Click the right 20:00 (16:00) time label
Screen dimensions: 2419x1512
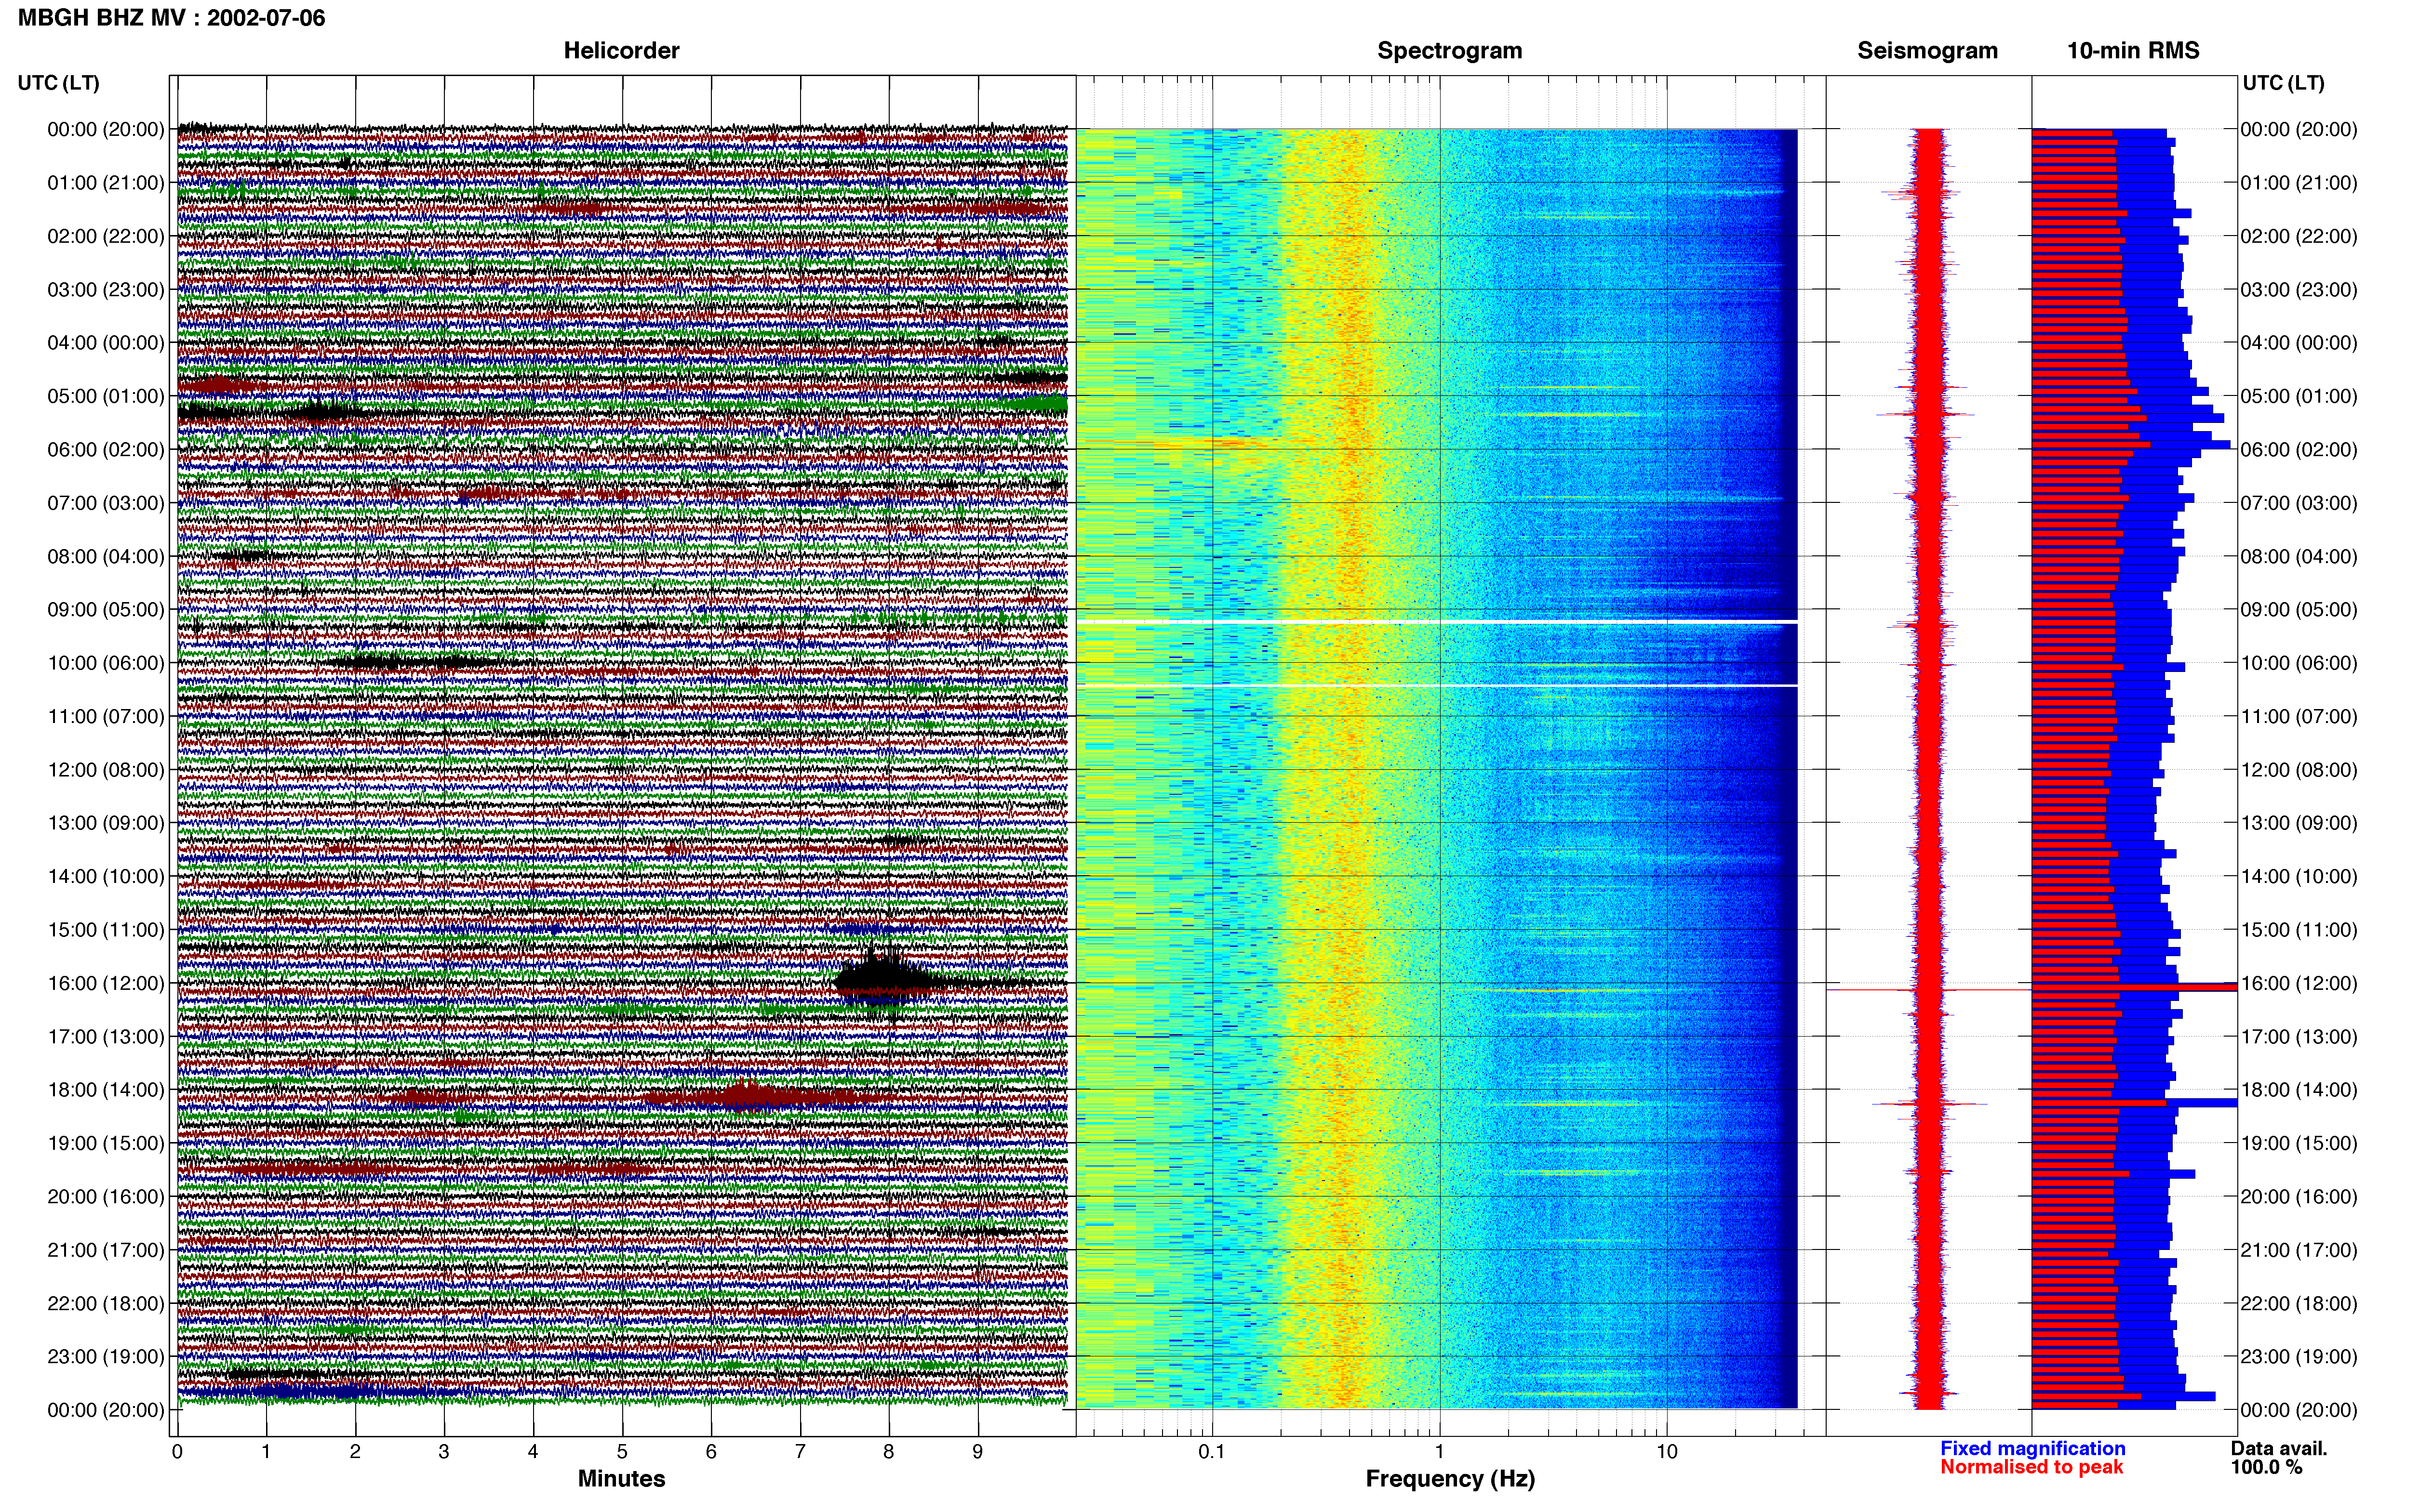[x=2299, y=1197]
